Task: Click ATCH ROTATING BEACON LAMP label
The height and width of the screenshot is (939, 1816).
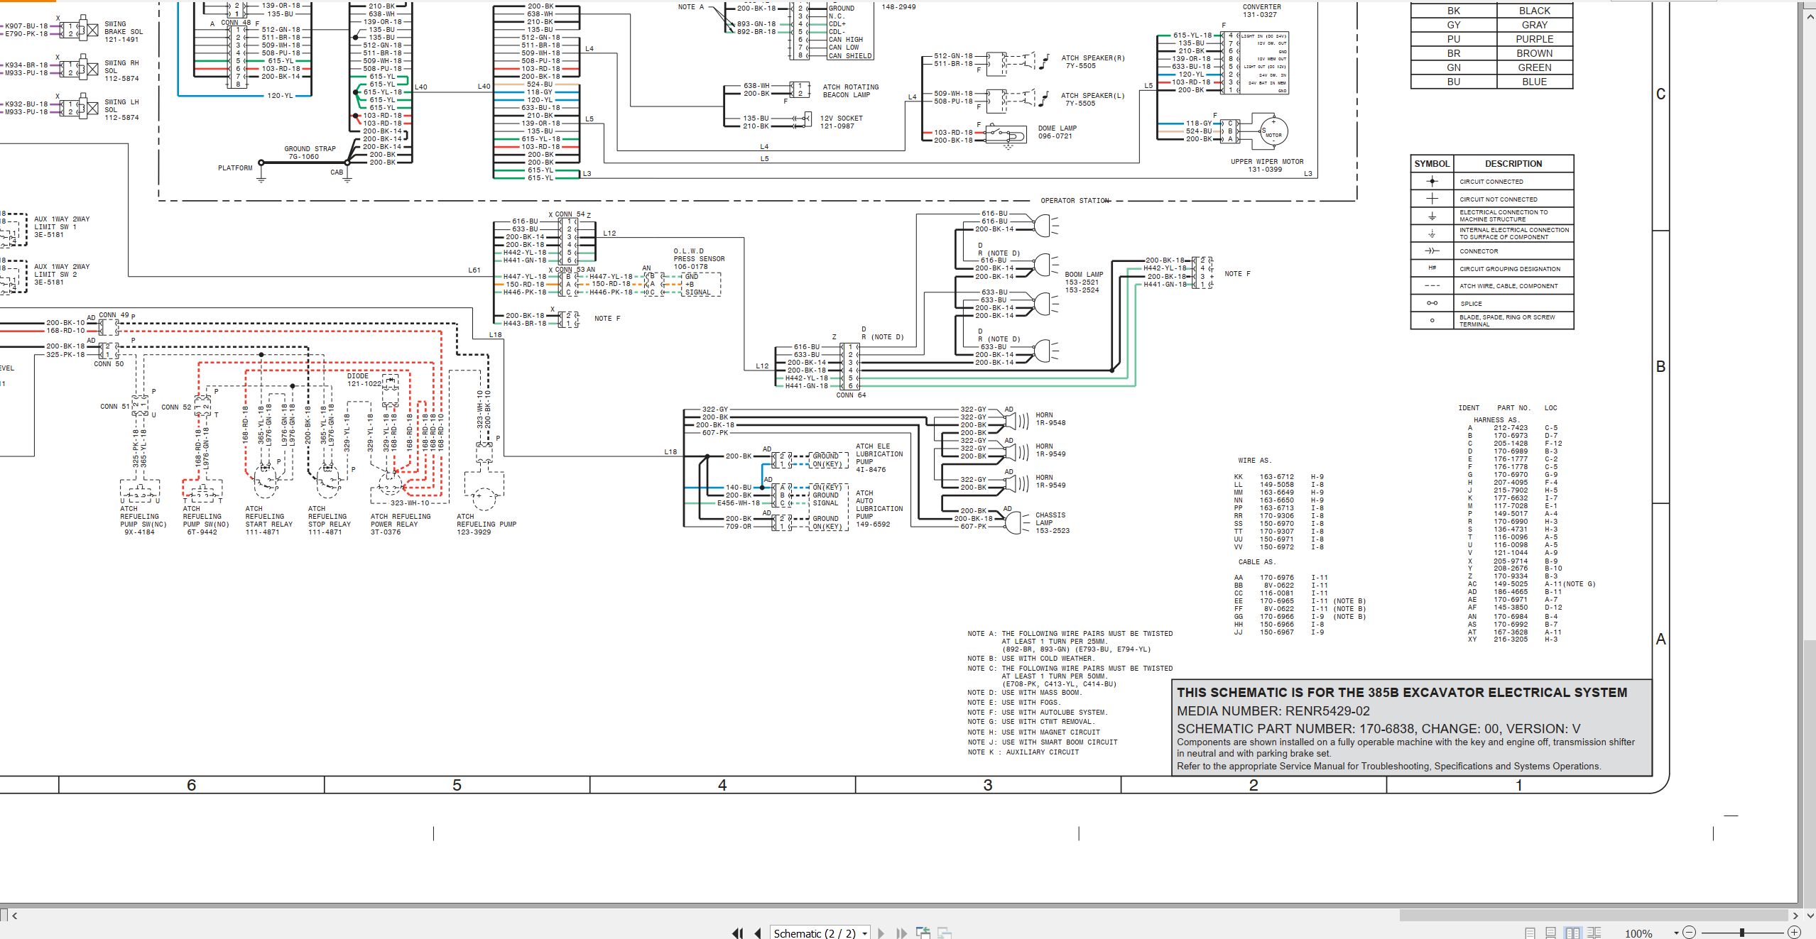Action: [851, 91]
